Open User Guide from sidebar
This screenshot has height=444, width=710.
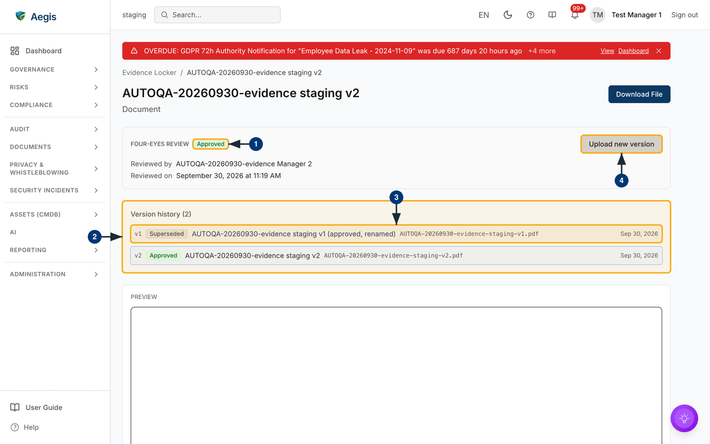pos(44,407)
